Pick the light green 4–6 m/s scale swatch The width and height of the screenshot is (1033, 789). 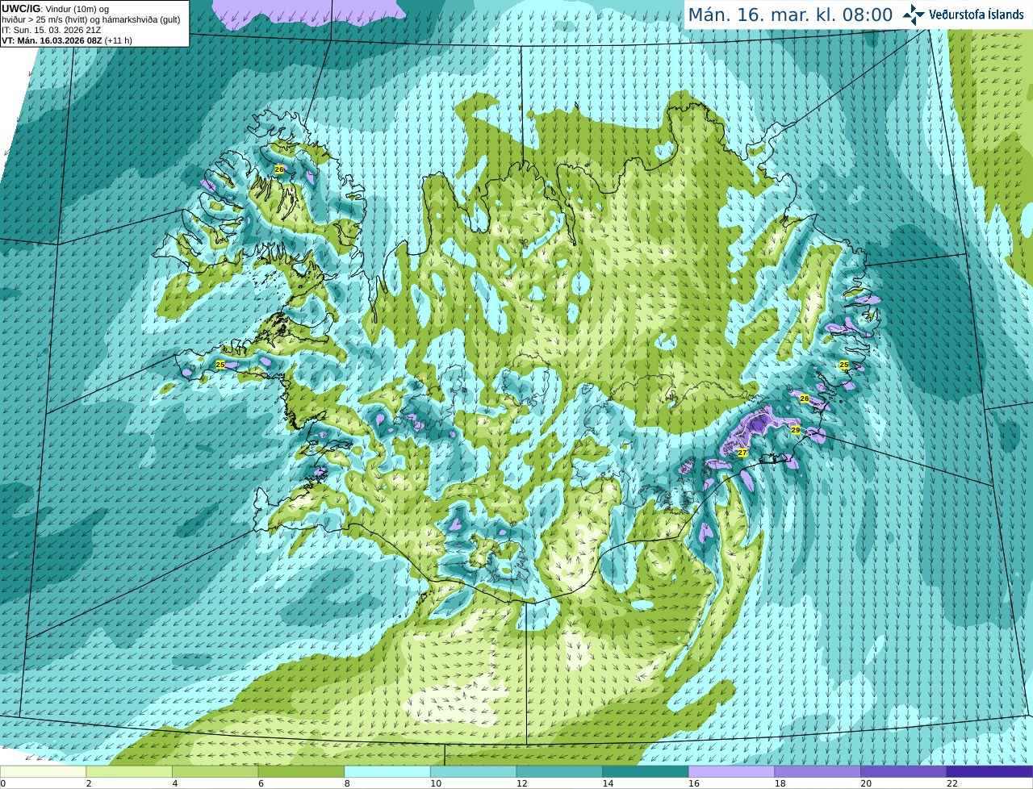coord(215,771)
